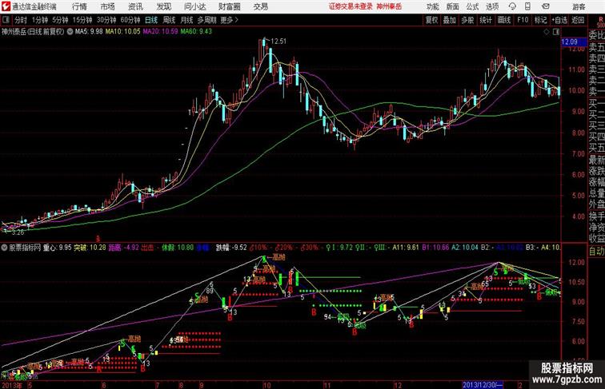Open the 发现 menu
The height and width of the screenshot is (389, 605).
click(x=164, y=6)
